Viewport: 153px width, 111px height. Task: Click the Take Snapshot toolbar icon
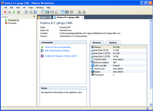(x=26, y=12)
